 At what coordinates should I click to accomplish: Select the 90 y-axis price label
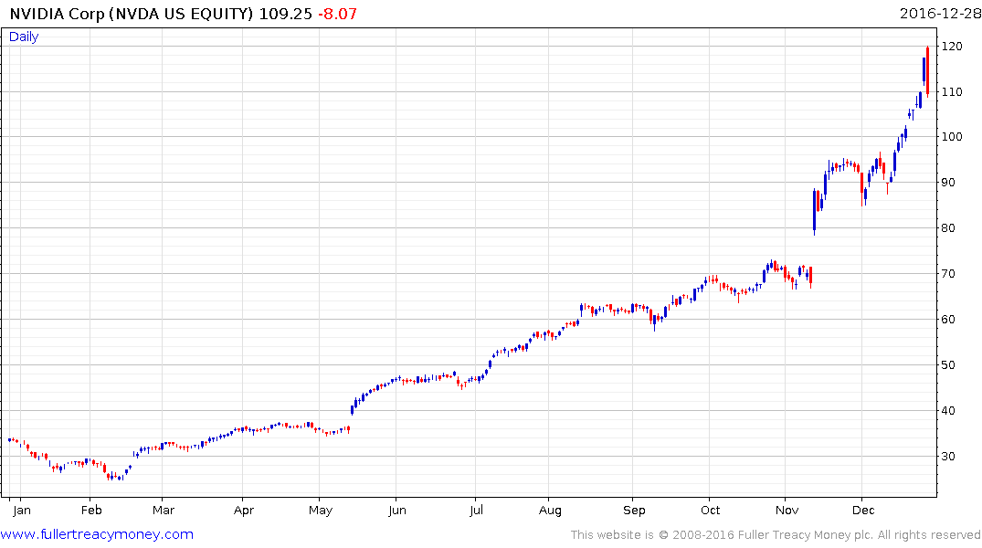pyautogui.click(x=949, y=183)
